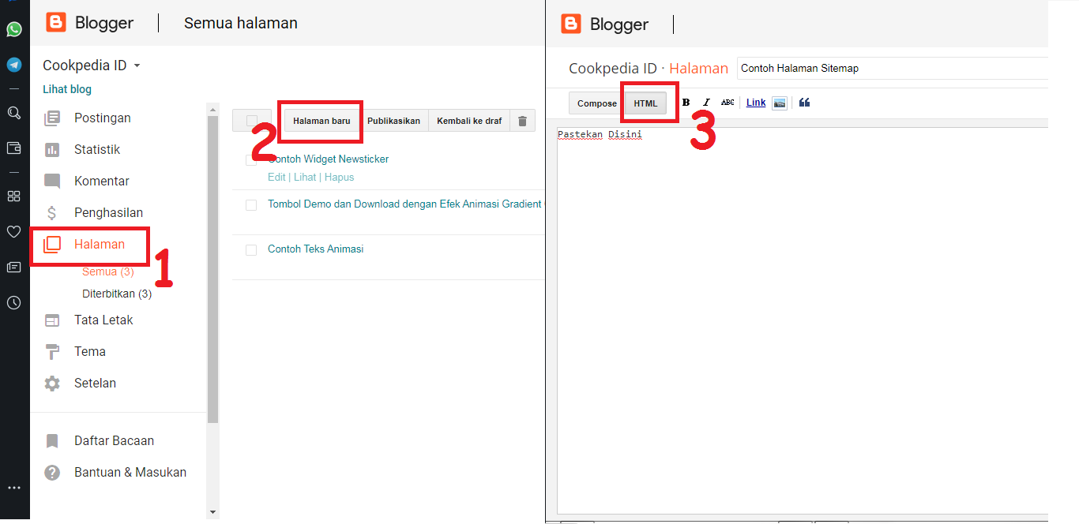
Task: Open Postingan in the menu
Action: [x=103, y=118]
